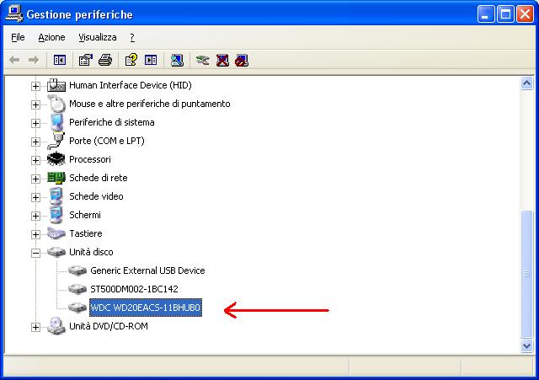Click the Uninstall device red X icon
539x380 pixels.
point(222,61)
